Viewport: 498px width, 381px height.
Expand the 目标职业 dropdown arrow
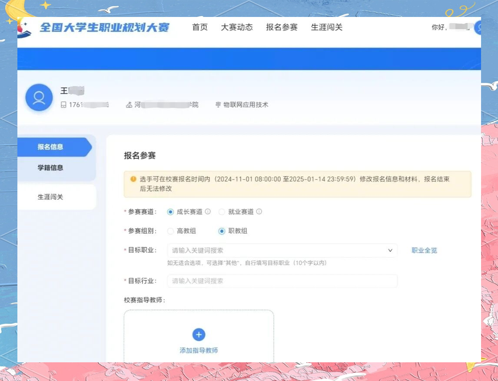point(390,251)
